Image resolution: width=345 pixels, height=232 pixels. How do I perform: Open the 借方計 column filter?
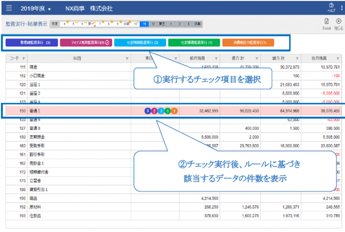click(x=257, y=58)
